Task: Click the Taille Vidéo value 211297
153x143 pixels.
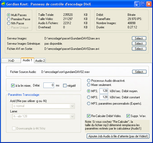Action: pyautogui.click(x=68, y=19)
